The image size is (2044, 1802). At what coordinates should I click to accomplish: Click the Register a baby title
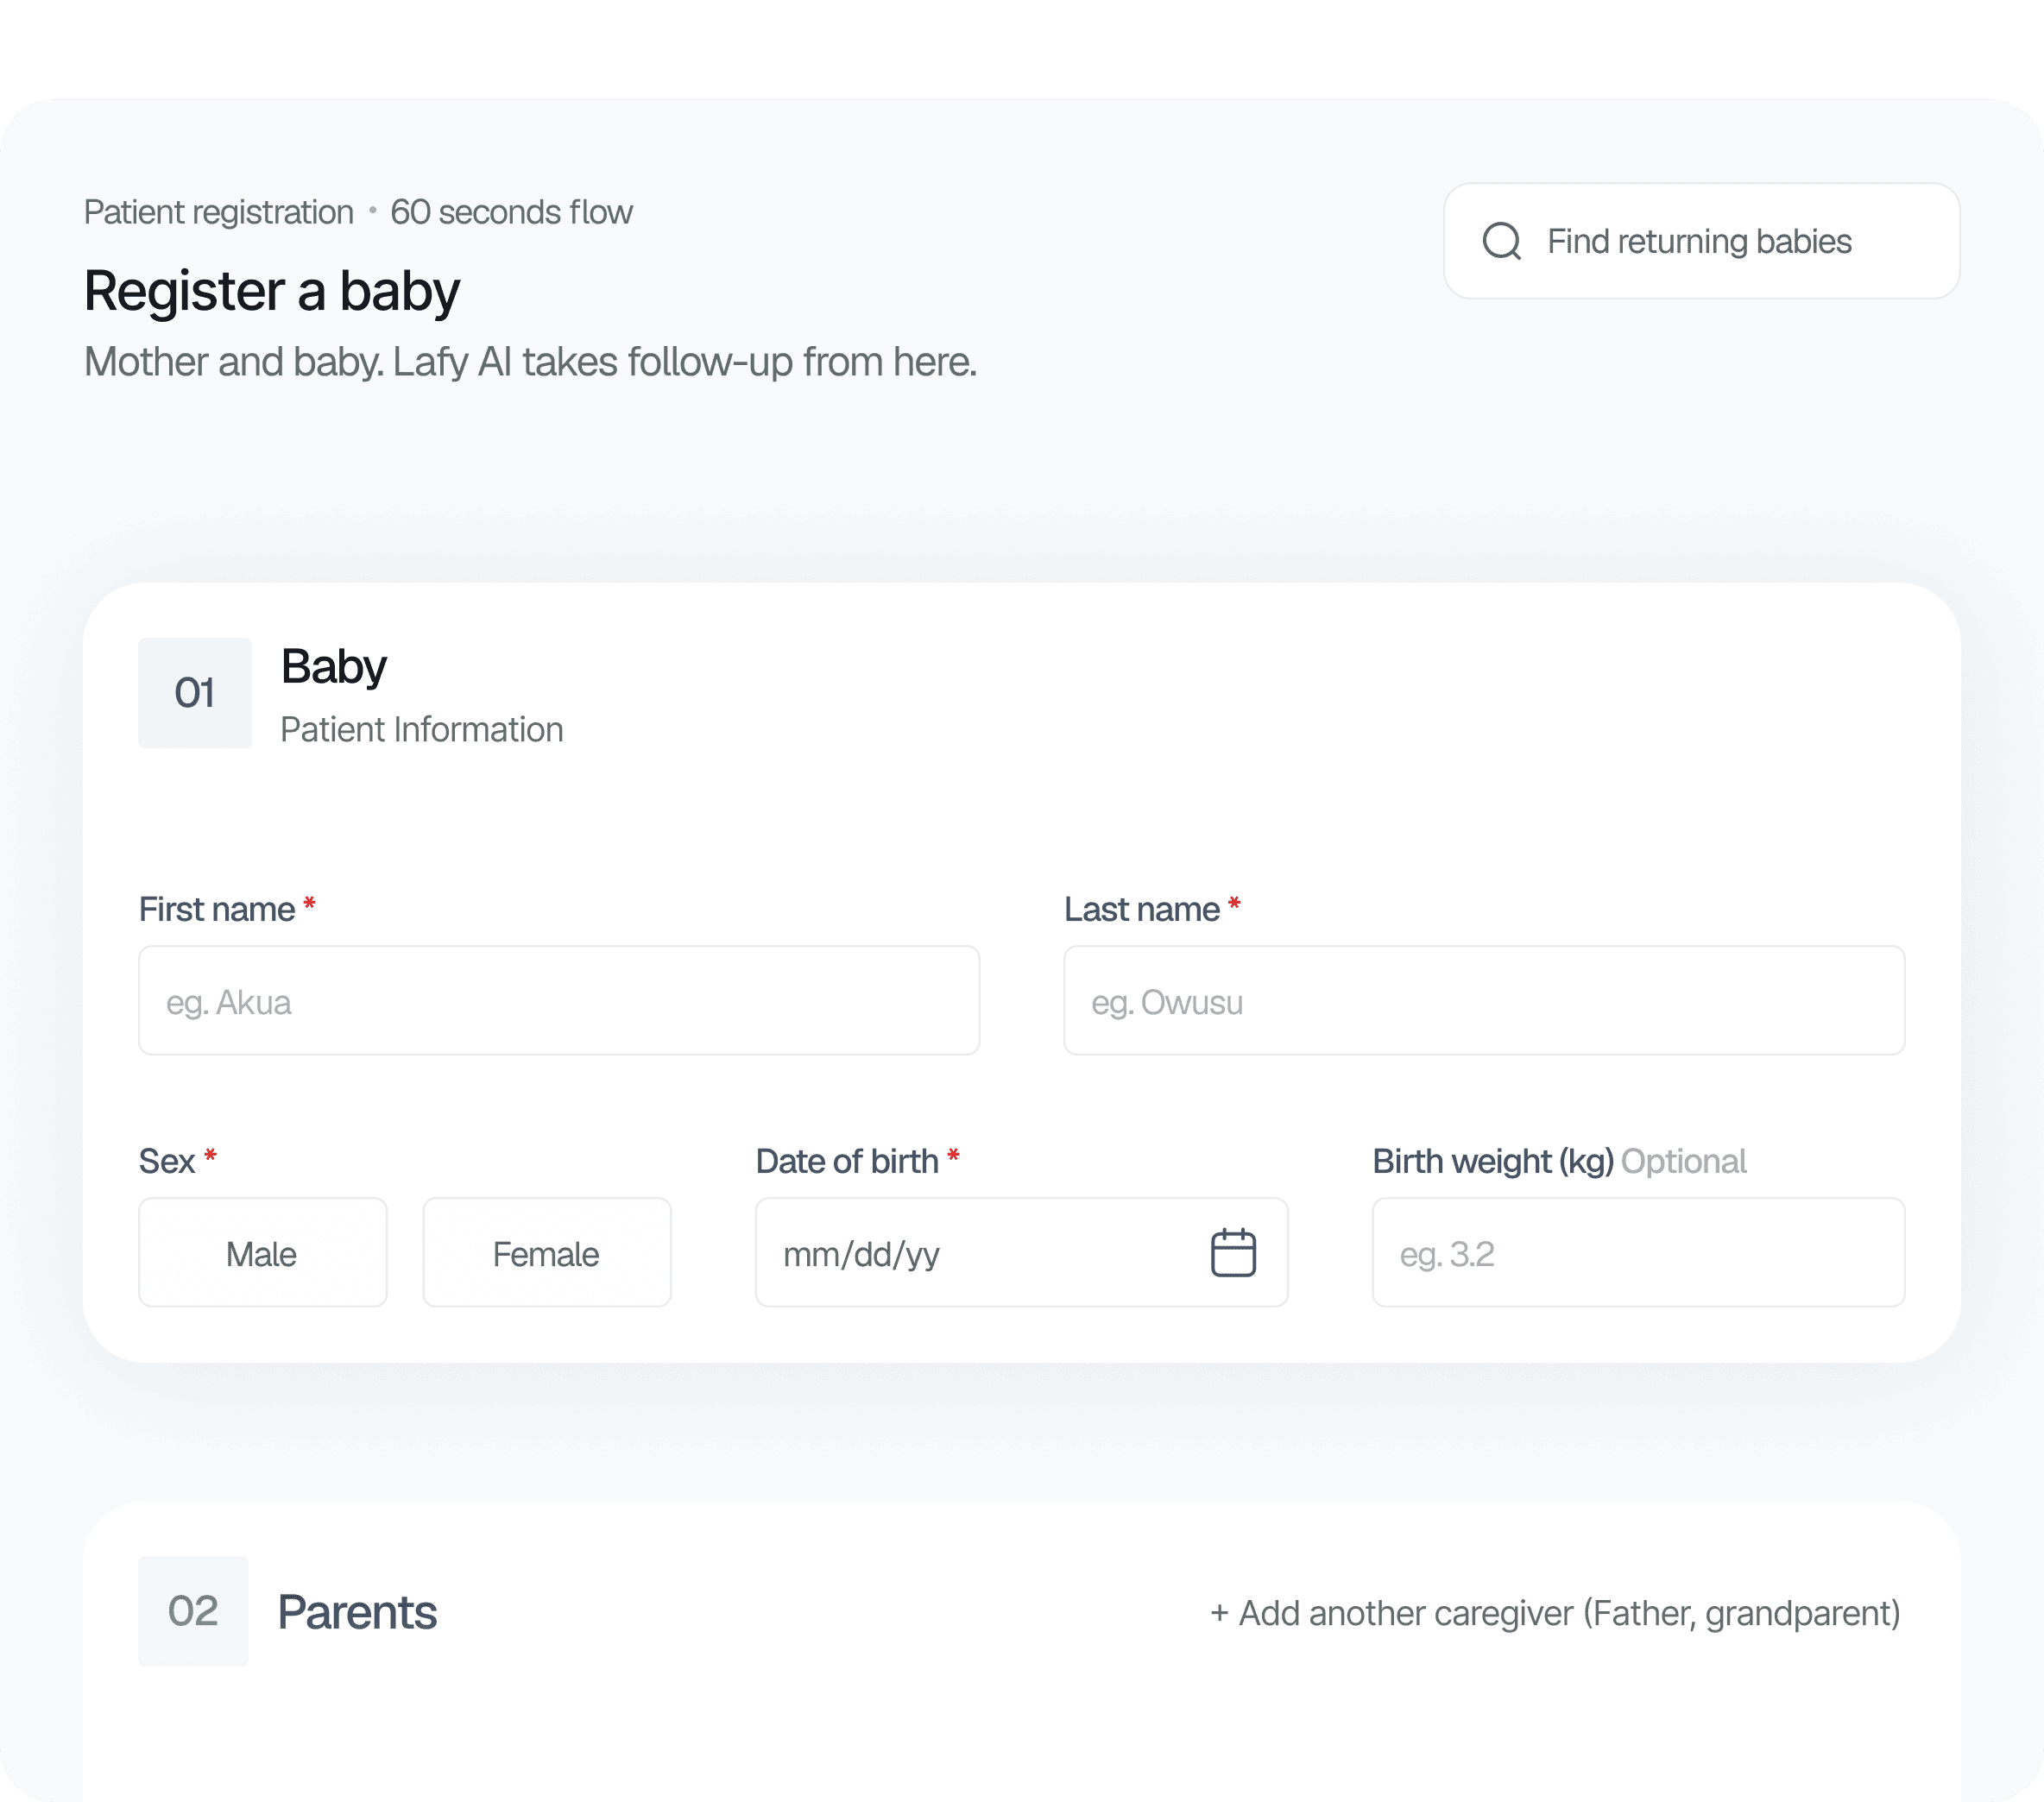pyautogui.click(x=272, y=292)
